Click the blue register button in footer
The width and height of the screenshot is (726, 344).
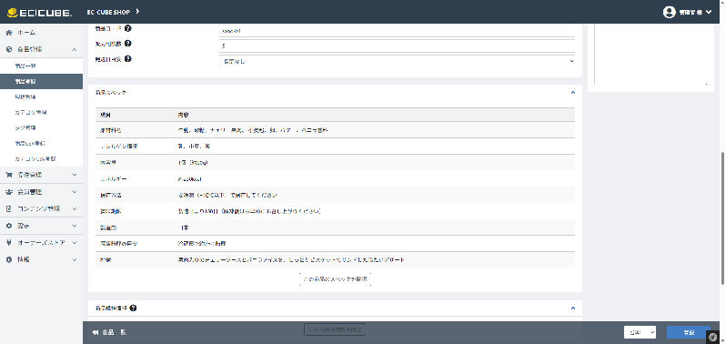click(x=689, y=332)
